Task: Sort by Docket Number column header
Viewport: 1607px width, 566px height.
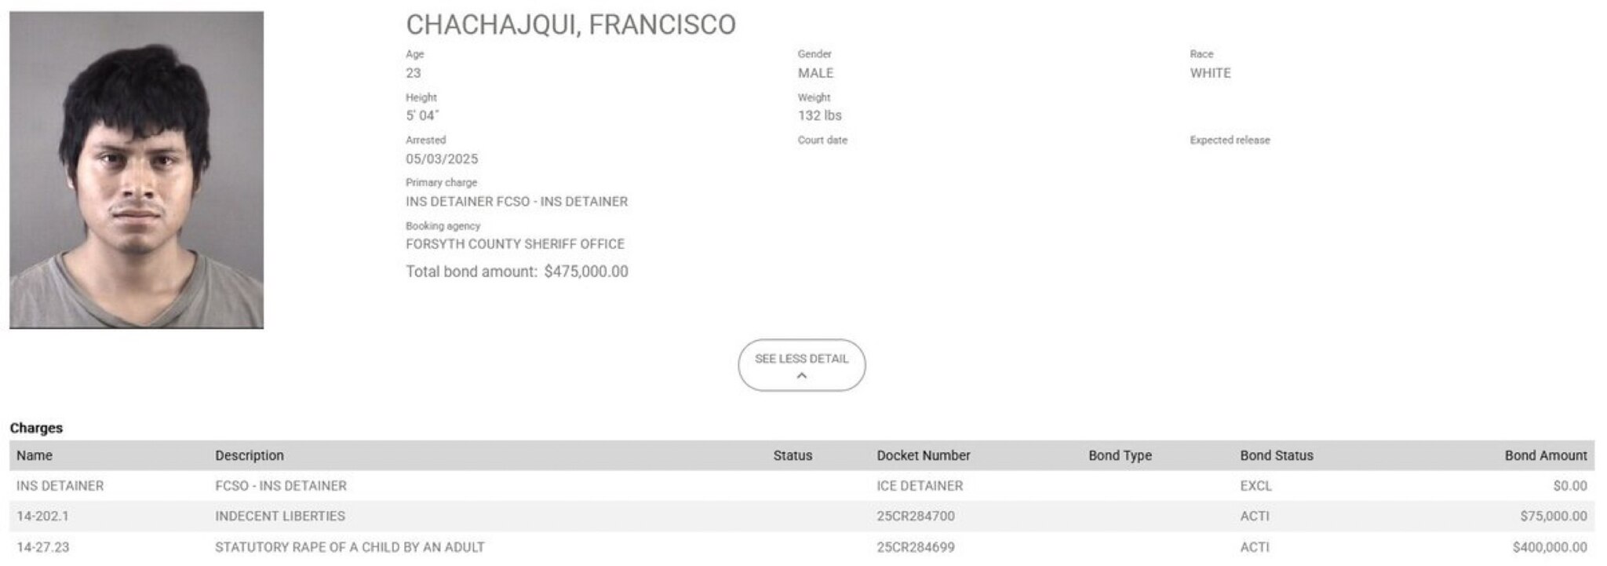Action: tap(923, 455)
